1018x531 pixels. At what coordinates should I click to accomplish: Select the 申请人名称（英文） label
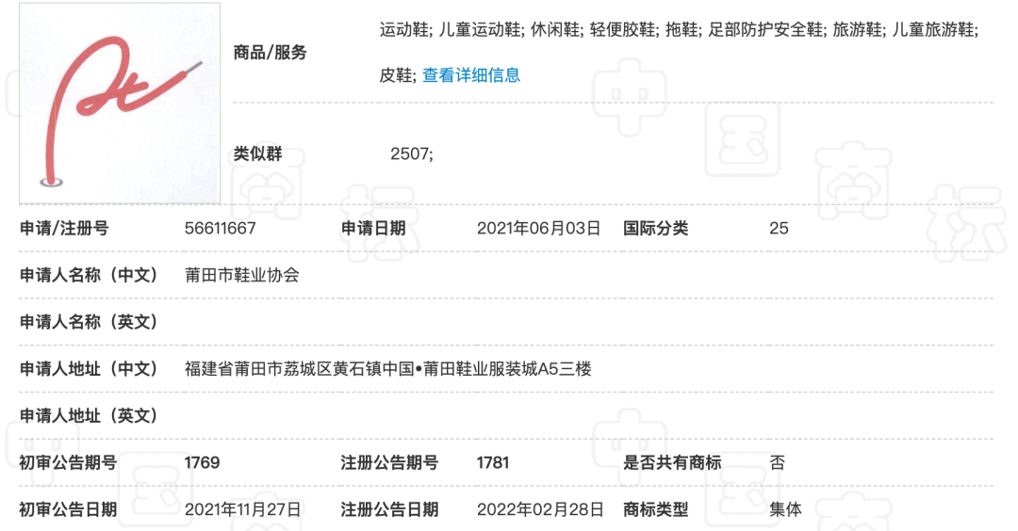89,322
